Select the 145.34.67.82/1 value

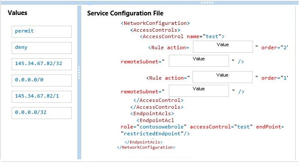42,97
